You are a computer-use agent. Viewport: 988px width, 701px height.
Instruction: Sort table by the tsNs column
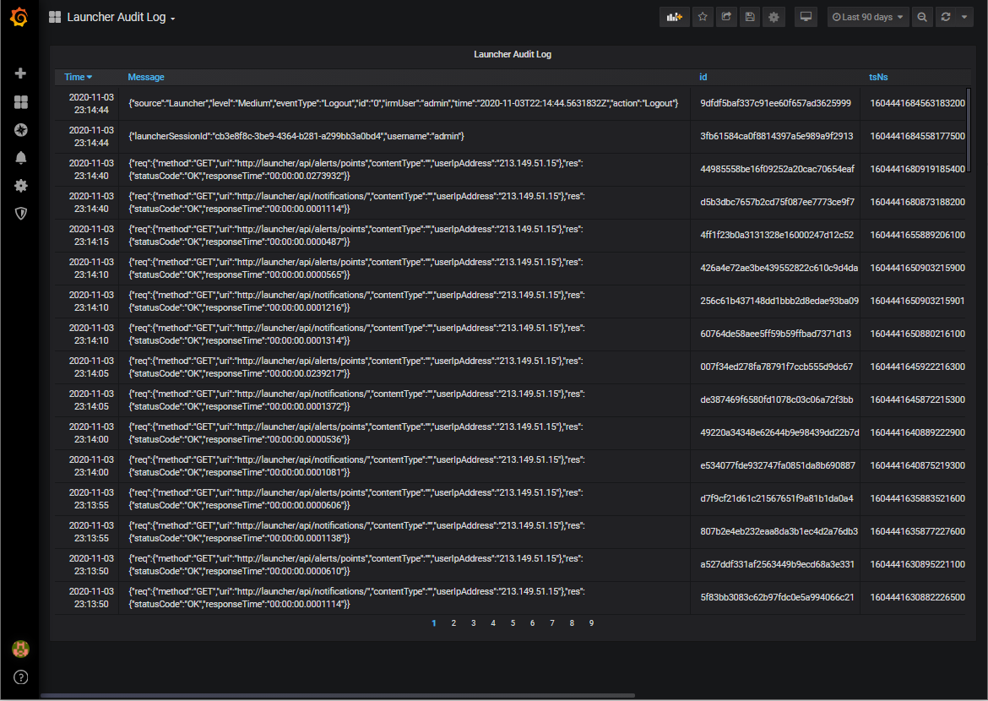tap(878, 77)
